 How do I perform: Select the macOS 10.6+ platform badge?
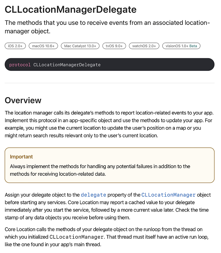click(x=43, y=46)
